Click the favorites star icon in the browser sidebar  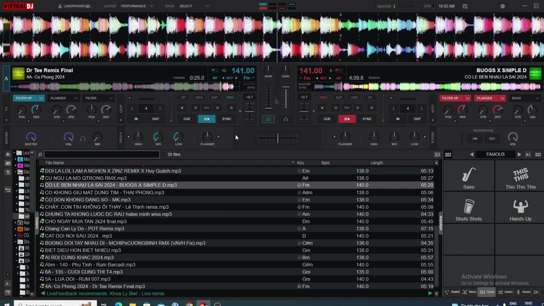pyautogui.click(x=8, y=154)
